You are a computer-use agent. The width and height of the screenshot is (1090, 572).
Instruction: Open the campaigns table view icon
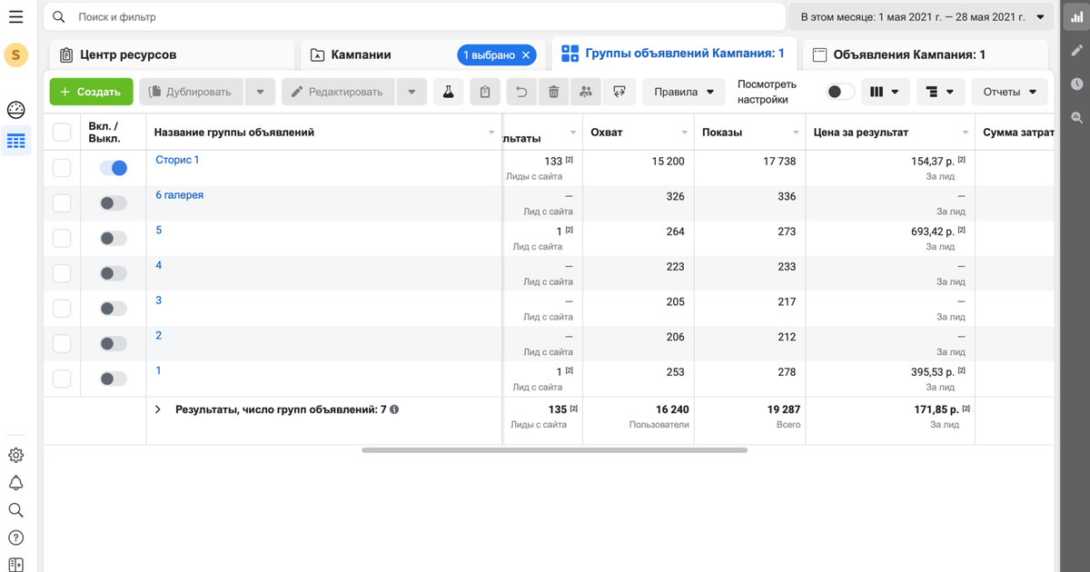coord(15,142)
